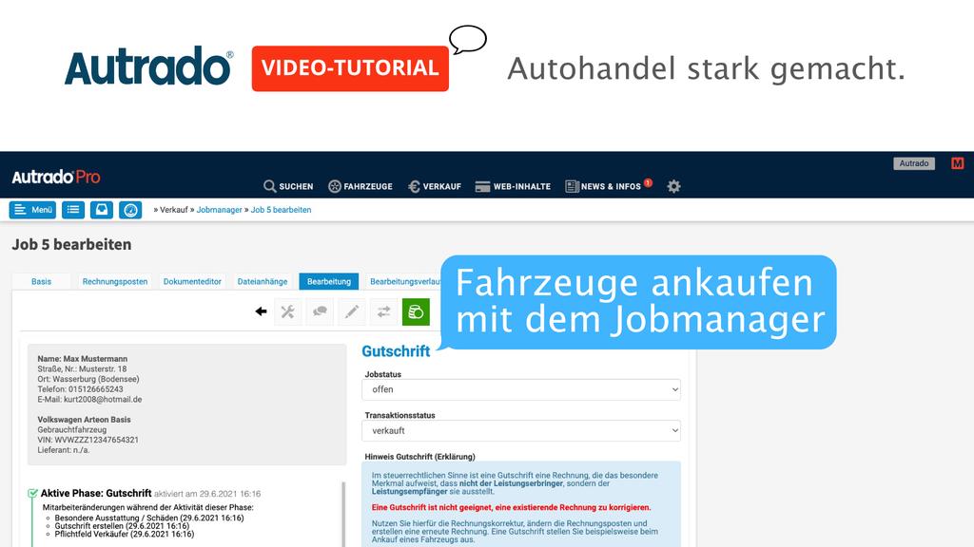The width and height of the screenshot is (974, 547).
Task: Select the Bearbeitung tab
Action: tap(328, 281)
